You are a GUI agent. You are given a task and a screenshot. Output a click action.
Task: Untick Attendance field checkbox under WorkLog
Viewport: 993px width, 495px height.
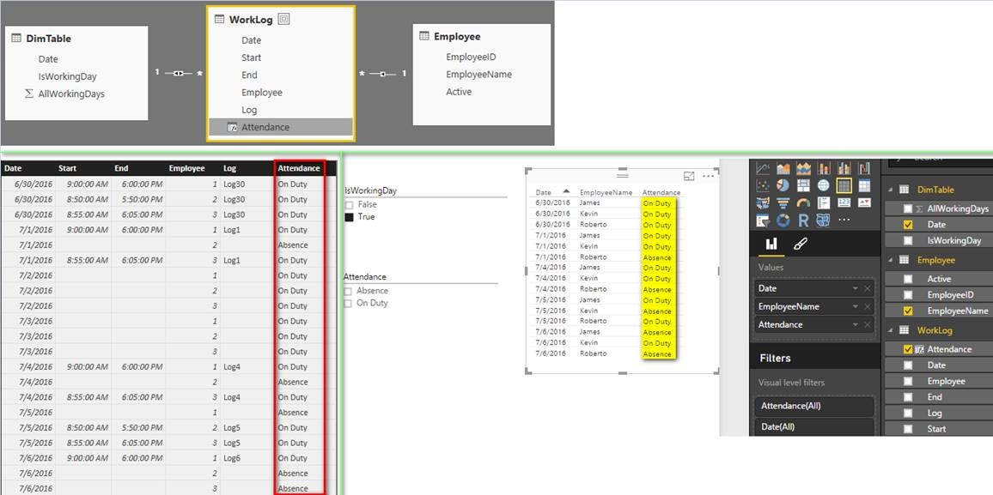click(x=908, y=349)
